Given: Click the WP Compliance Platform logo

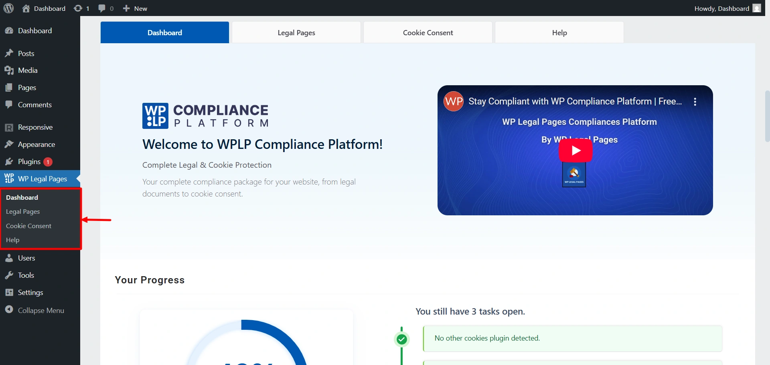Looking at the screenshot, I should (205, 116).
